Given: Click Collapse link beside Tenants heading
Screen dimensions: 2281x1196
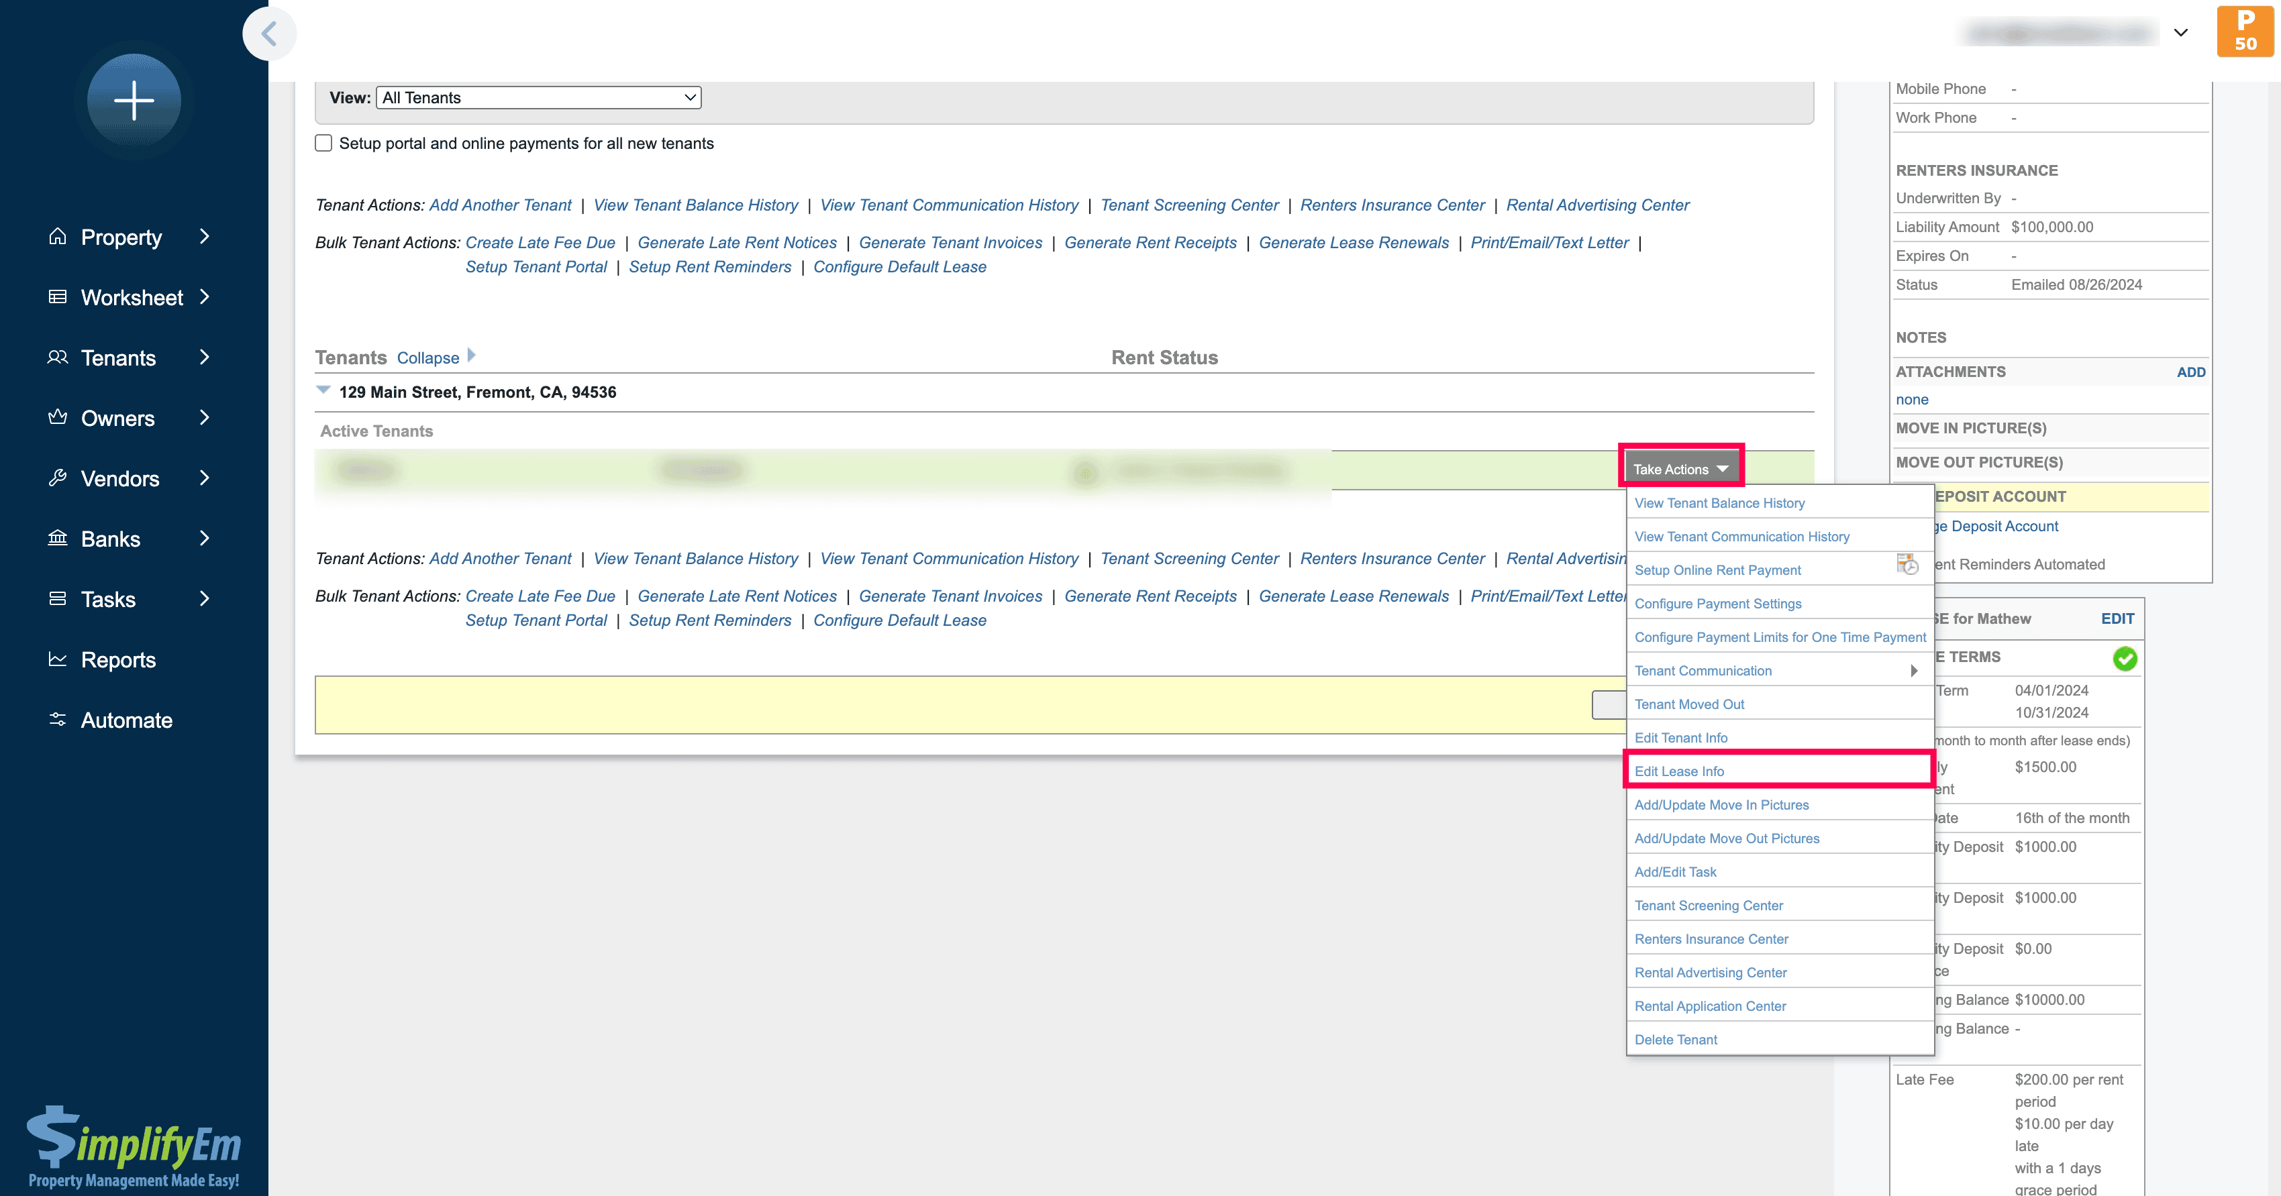Looking at the screenshot, I should (427, 358).
